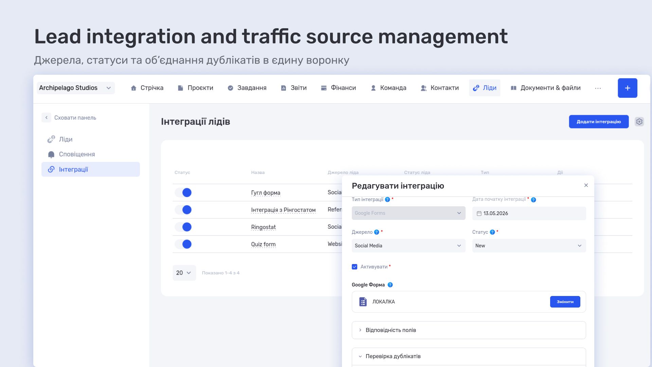This screenshot has width=652, height=367.
Task: Click the link icon for Інтеграції
Action: pyautogui.click(x=51, y=169)
